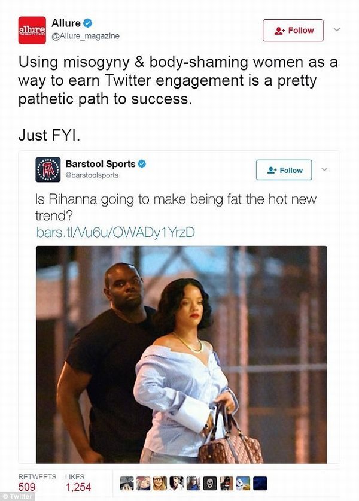Screen dimensions: 359x501
Task: Click the Barstool Sports logo avatar
Action: pyautogui.click(x=48, y=169)
